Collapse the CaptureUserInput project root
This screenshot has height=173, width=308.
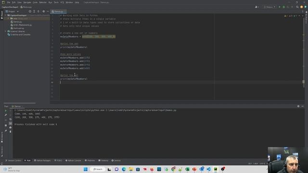pos(6,15)
